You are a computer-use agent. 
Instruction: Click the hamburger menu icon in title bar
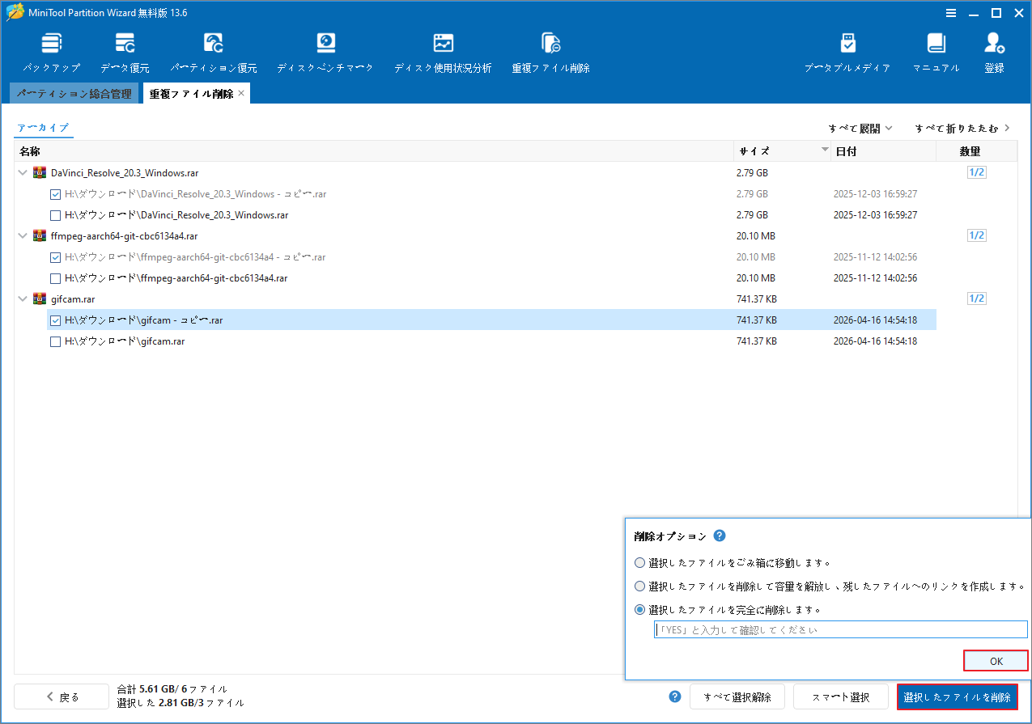click(953, 13)
